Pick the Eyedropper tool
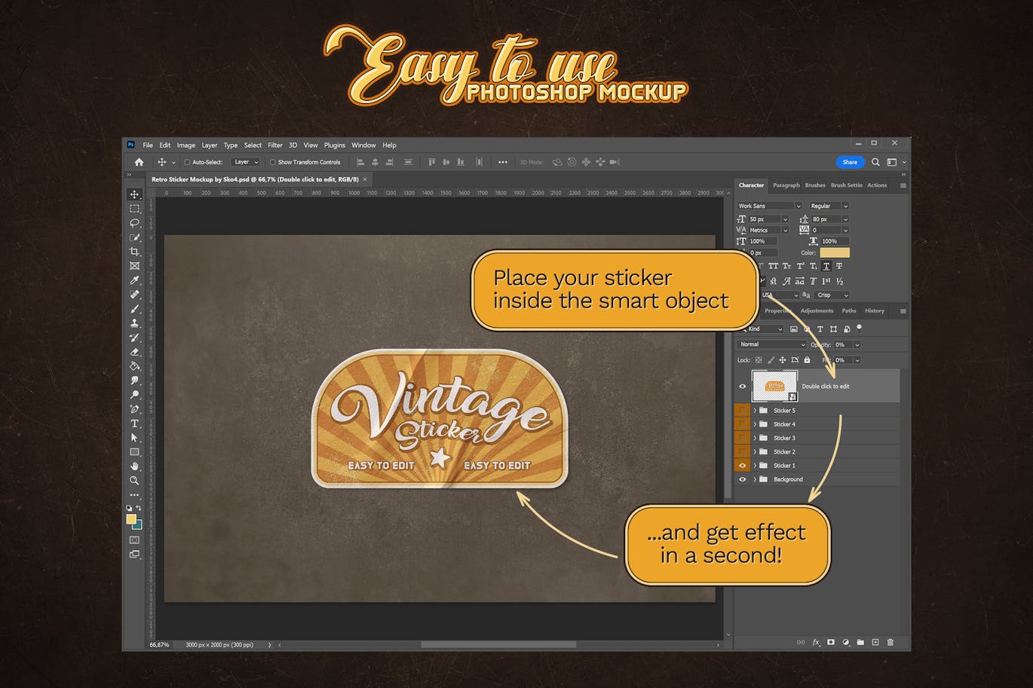This screenshot has height=688, width=1033. point(134,280)
